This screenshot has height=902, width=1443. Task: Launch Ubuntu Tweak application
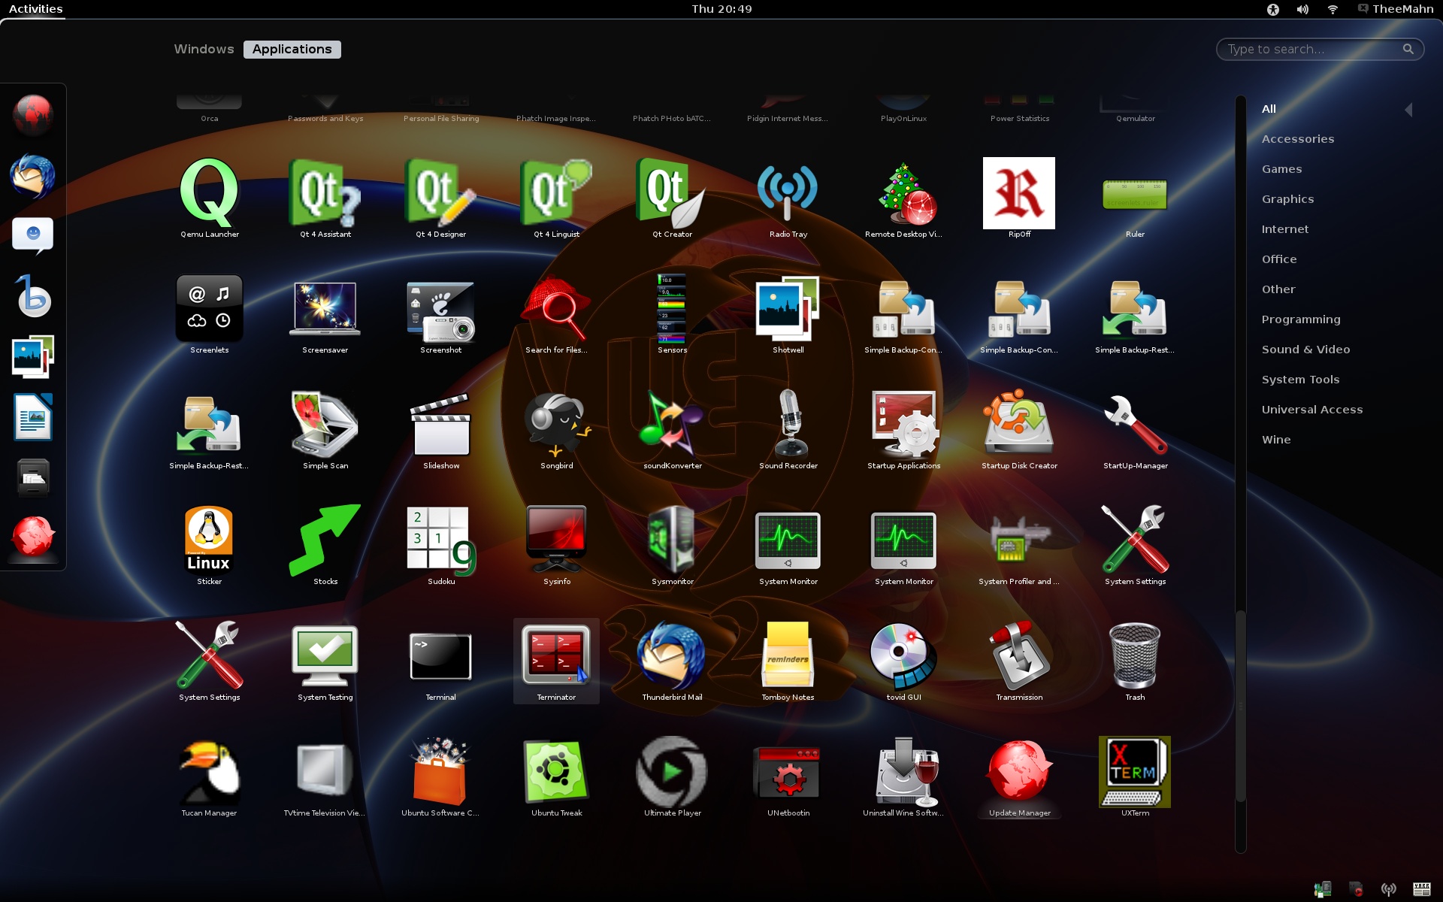pyautogui.click(x=556, y=772)
